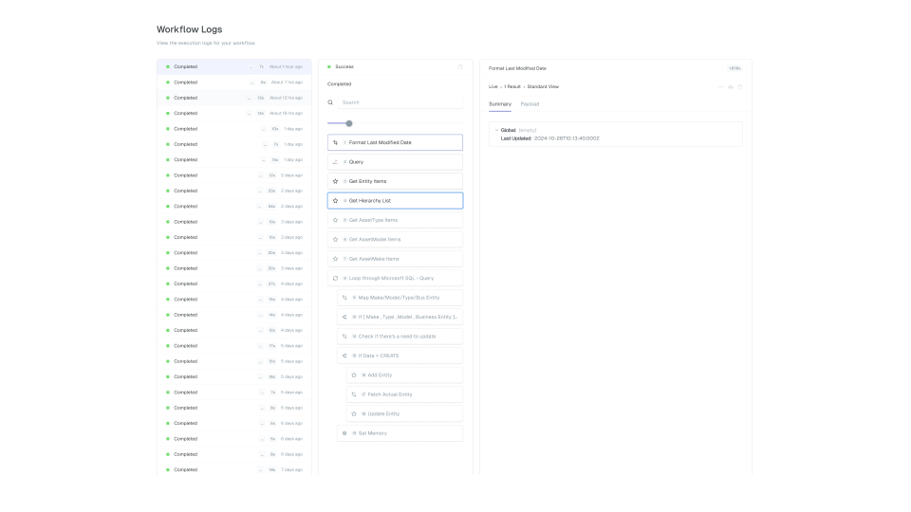Click the magnifier search icon

click(330, 102)
